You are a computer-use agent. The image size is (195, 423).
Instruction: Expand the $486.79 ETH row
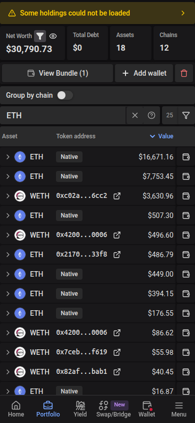click(x=8, y=255)
